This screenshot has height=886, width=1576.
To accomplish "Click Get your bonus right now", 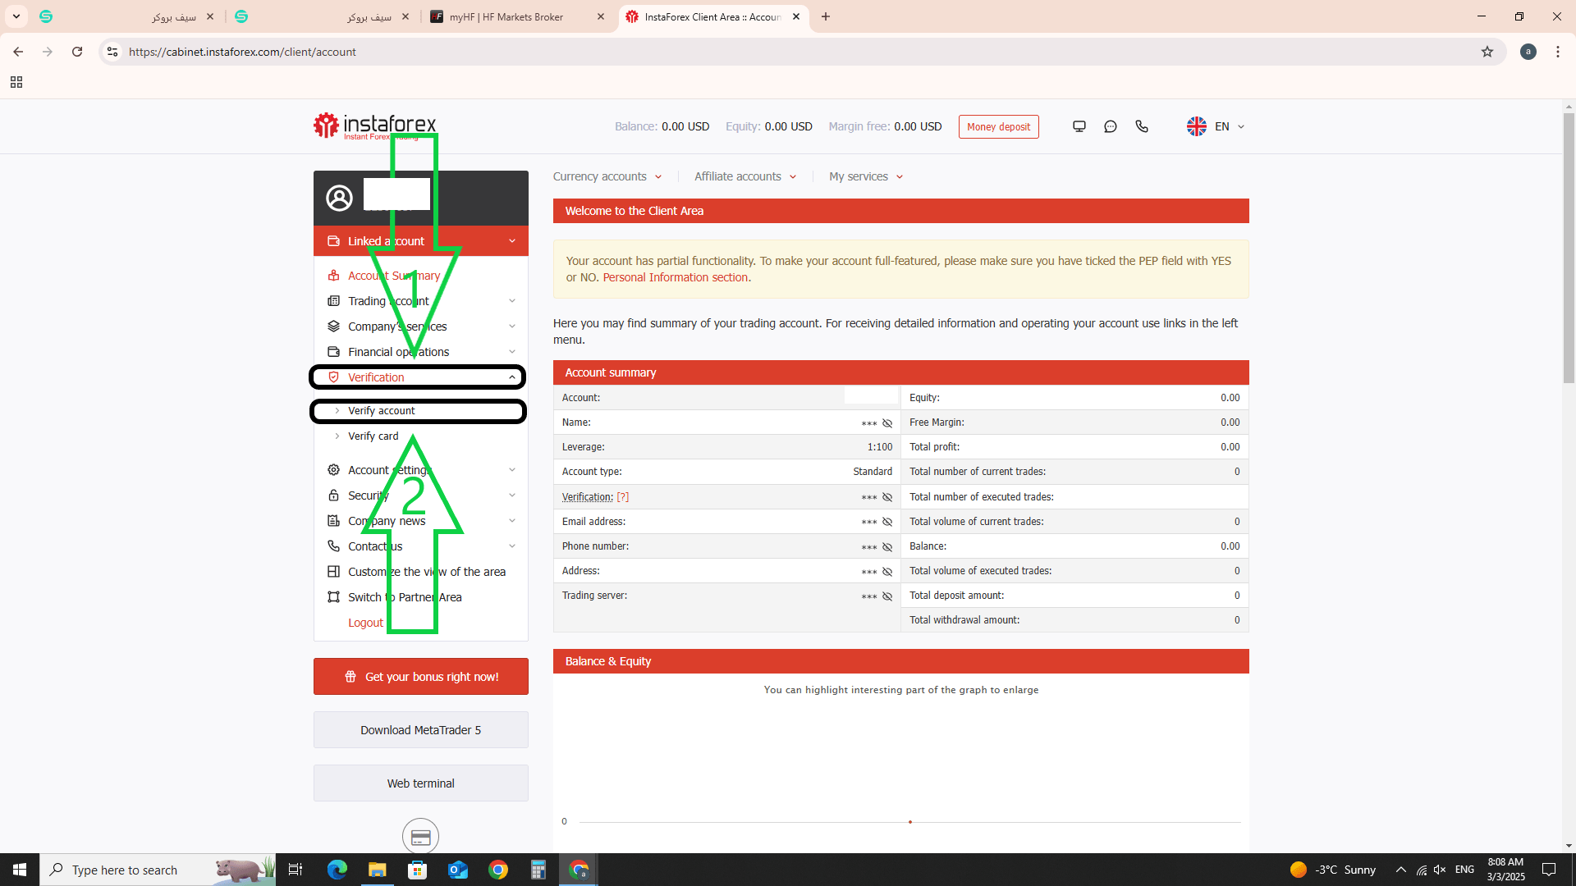I will [x=421, y=677].
